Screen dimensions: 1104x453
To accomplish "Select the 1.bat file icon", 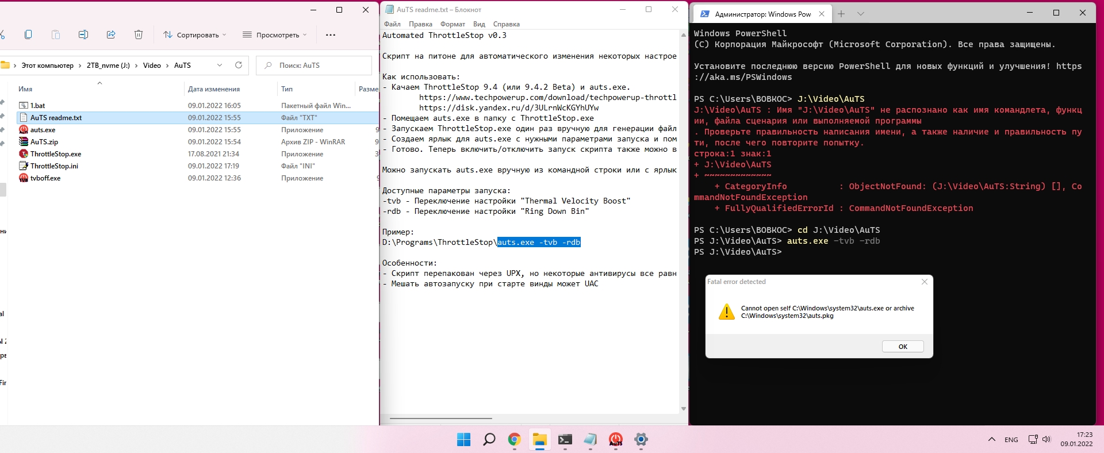I will [x=24, y=105].
